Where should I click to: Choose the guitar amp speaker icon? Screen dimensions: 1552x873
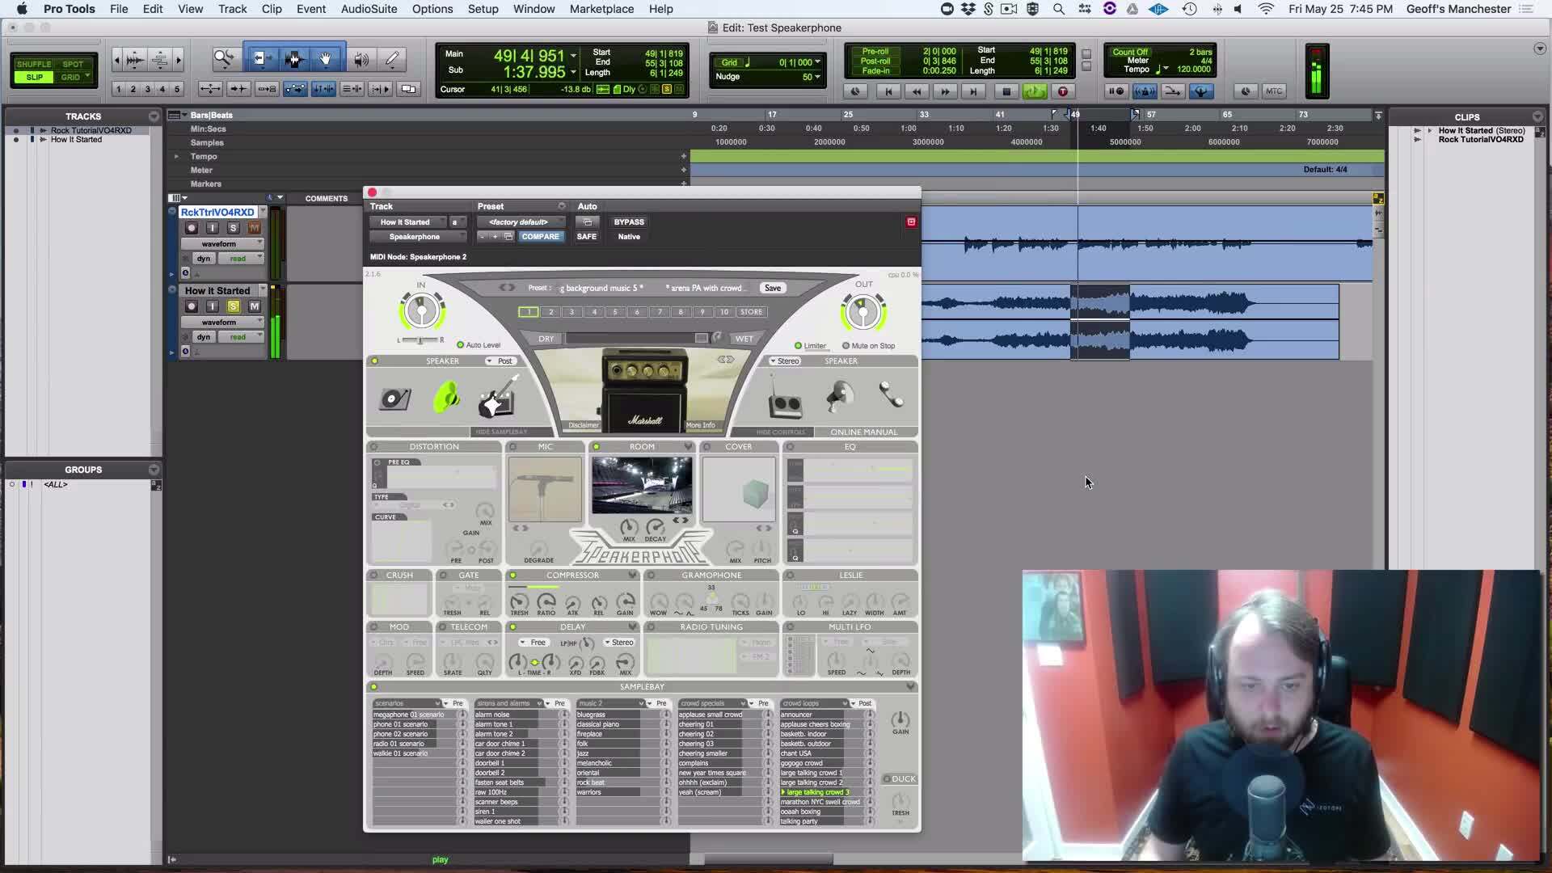tap(497, 398)
